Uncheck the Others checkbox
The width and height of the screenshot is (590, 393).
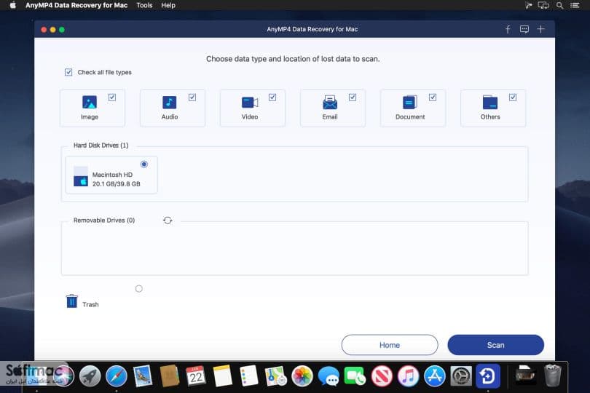pyautogui.click(x=513, y=98)
